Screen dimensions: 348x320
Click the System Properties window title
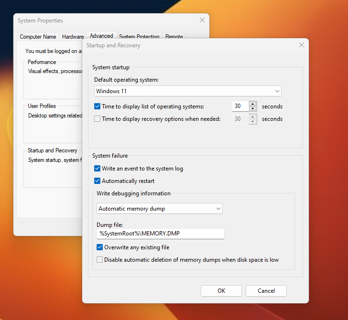[40, 21]
